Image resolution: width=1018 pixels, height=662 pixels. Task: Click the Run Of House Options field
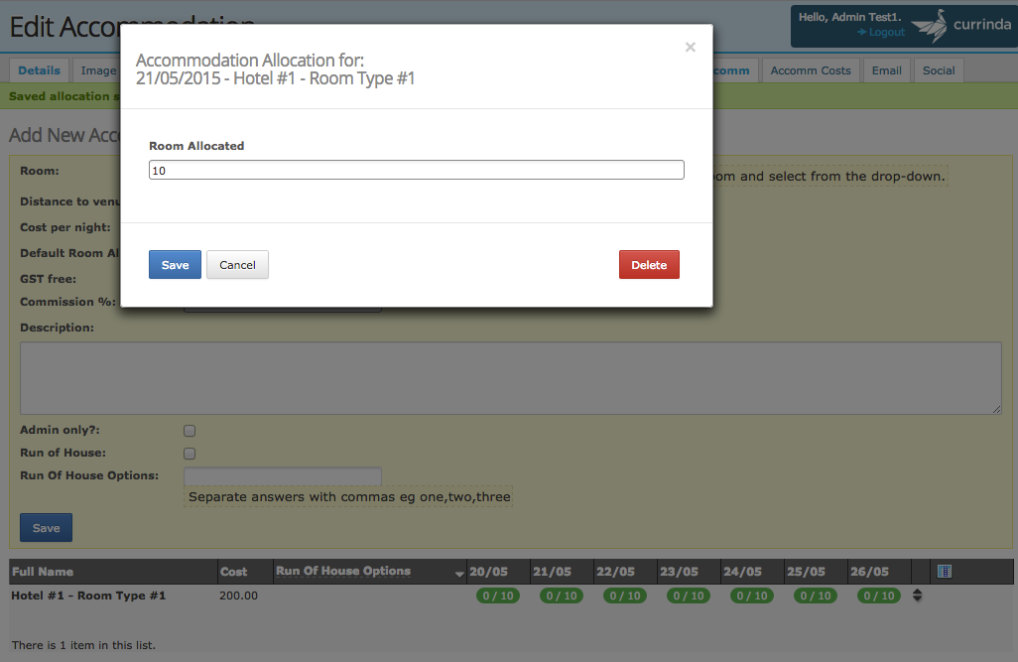(x=283, y=475)
